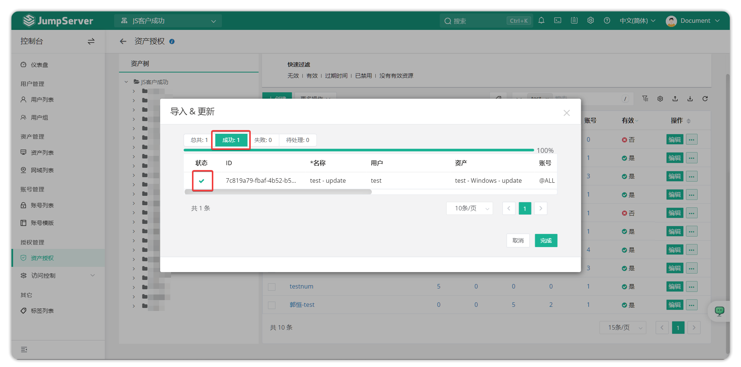Click the help question mark icon

click(x=607, y=21)
